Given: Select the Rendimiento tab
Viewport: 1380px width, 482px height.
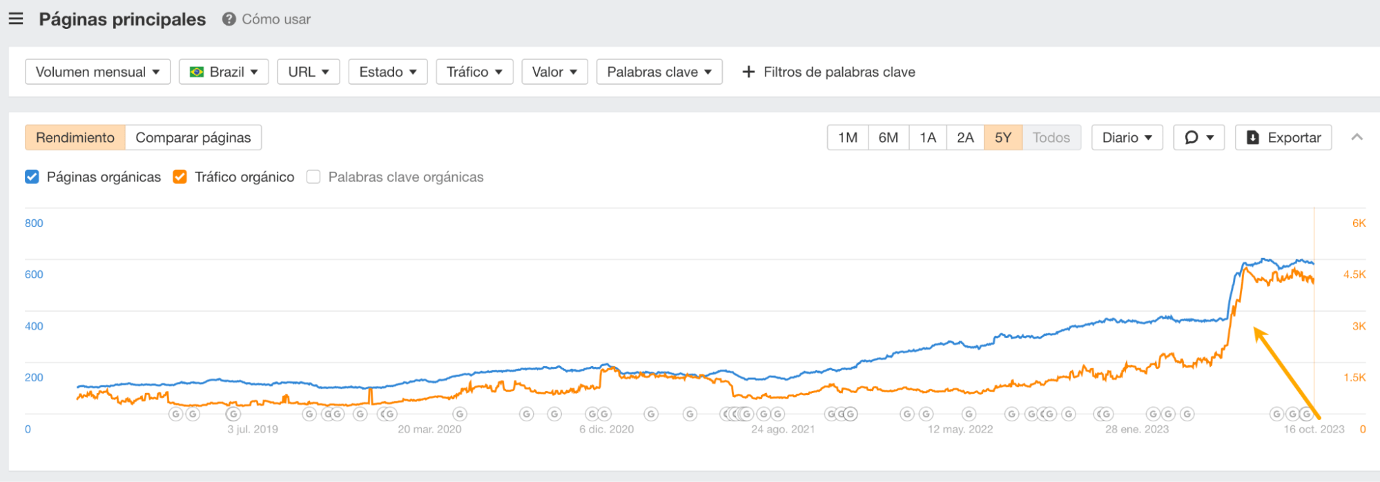Looking at the screenshot, I should [x=75, y=137].
